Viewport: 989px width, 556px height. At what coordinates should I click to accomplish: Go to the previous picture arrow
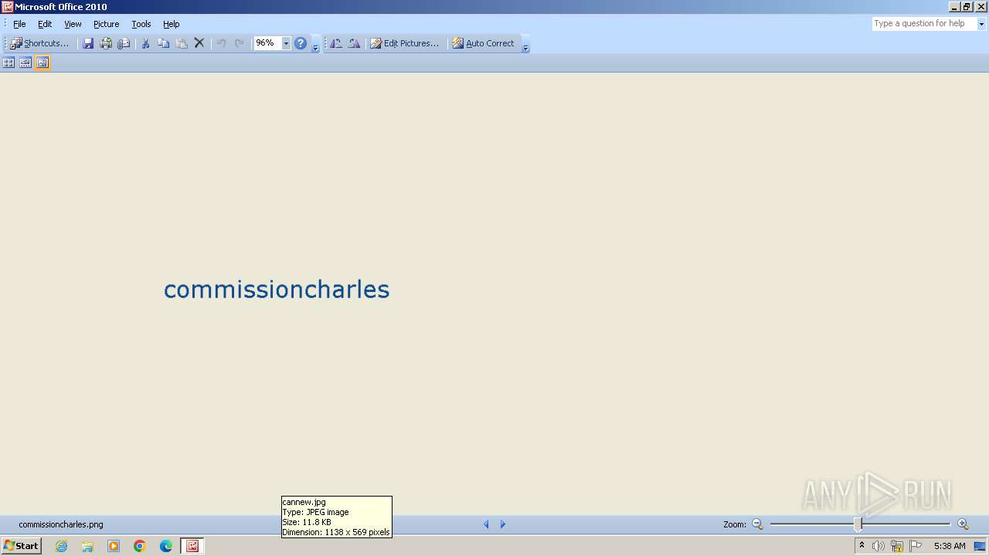tap(486, 524)
